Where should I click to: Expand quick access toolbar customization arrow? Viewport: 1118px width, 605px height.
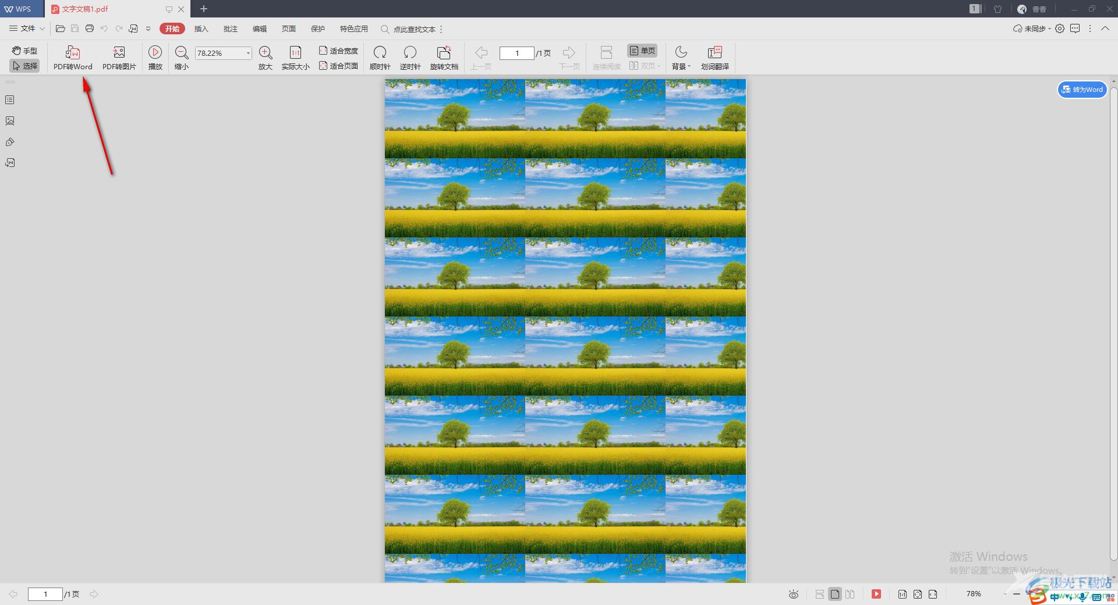click(148, 29)
